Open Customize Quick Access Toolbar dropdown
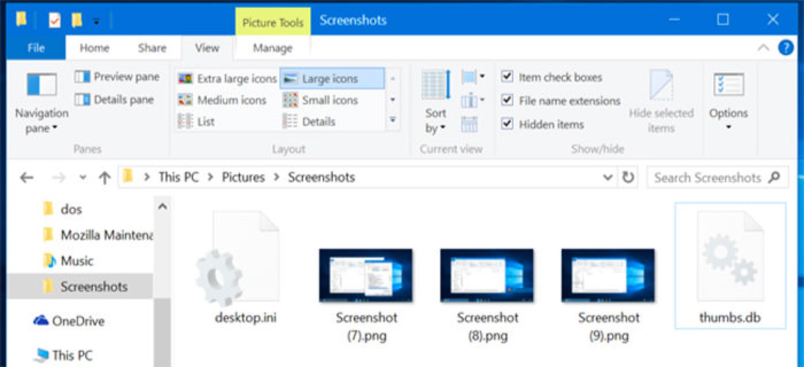 tap(96, 21)
